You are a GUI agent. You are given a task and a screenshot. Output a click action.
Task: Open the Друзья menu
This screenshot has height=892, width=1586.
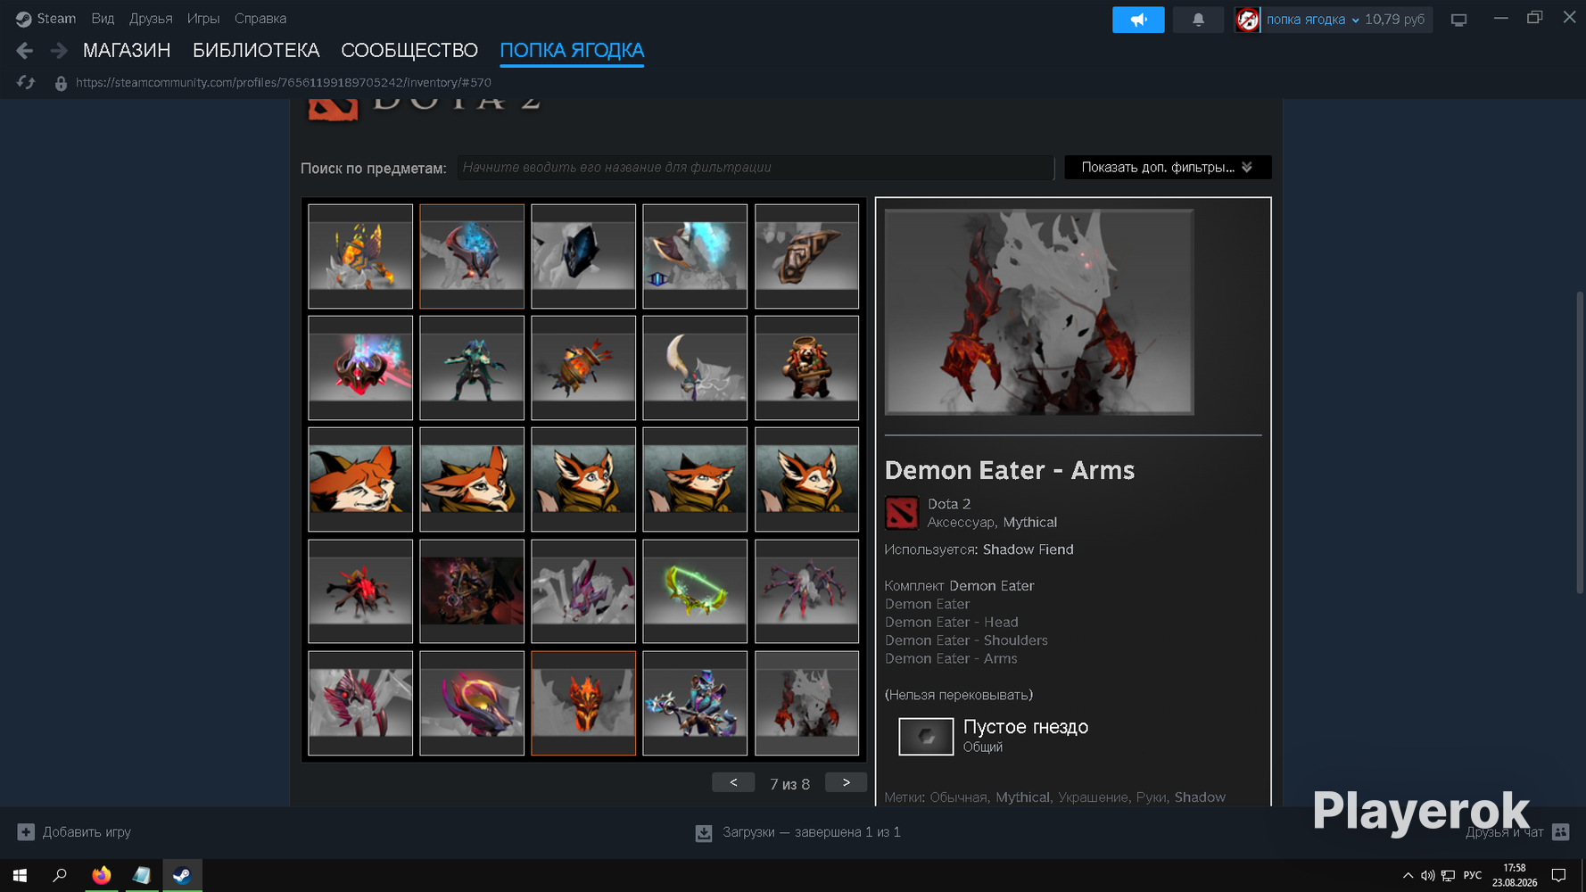click(151, 19)
